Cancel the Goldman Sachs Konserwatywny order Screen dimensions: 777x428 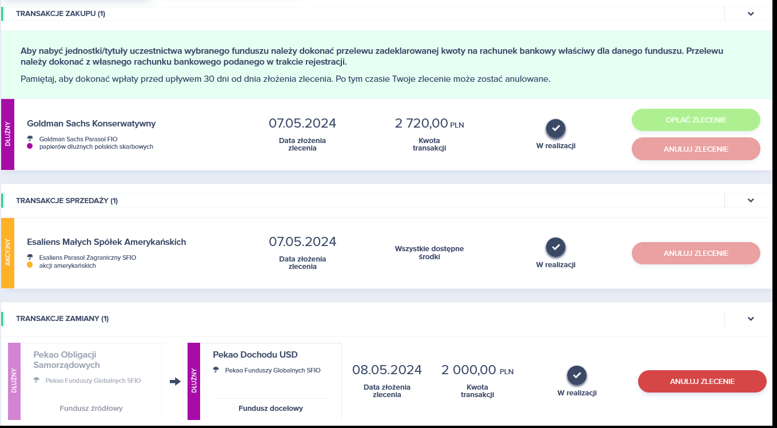pyautogui.click(x=696, y=149)
